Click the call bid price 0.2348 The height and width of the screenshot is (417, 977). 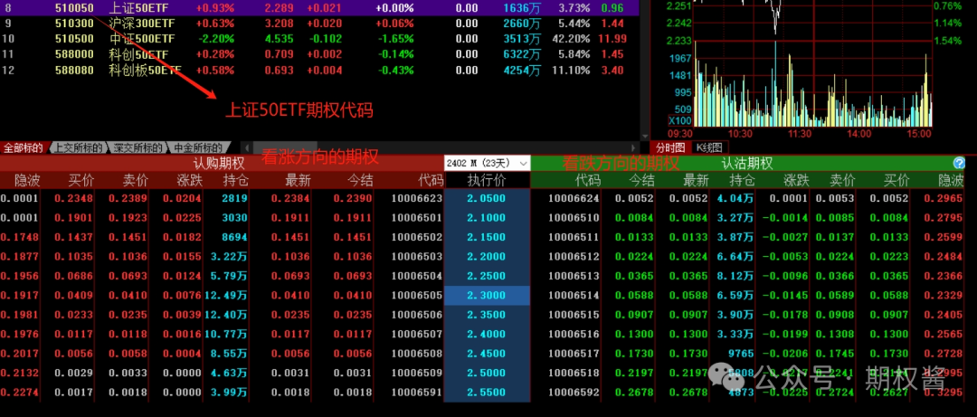73,199
